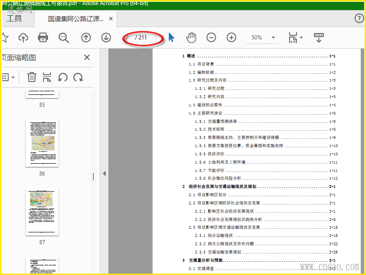Choose the hand pan tool
The height and width of the screenshot is (275, 366).
191,38
